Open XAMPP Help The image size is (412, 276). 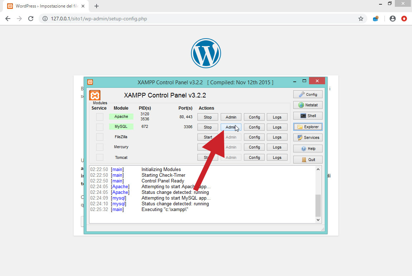[308, 149]
